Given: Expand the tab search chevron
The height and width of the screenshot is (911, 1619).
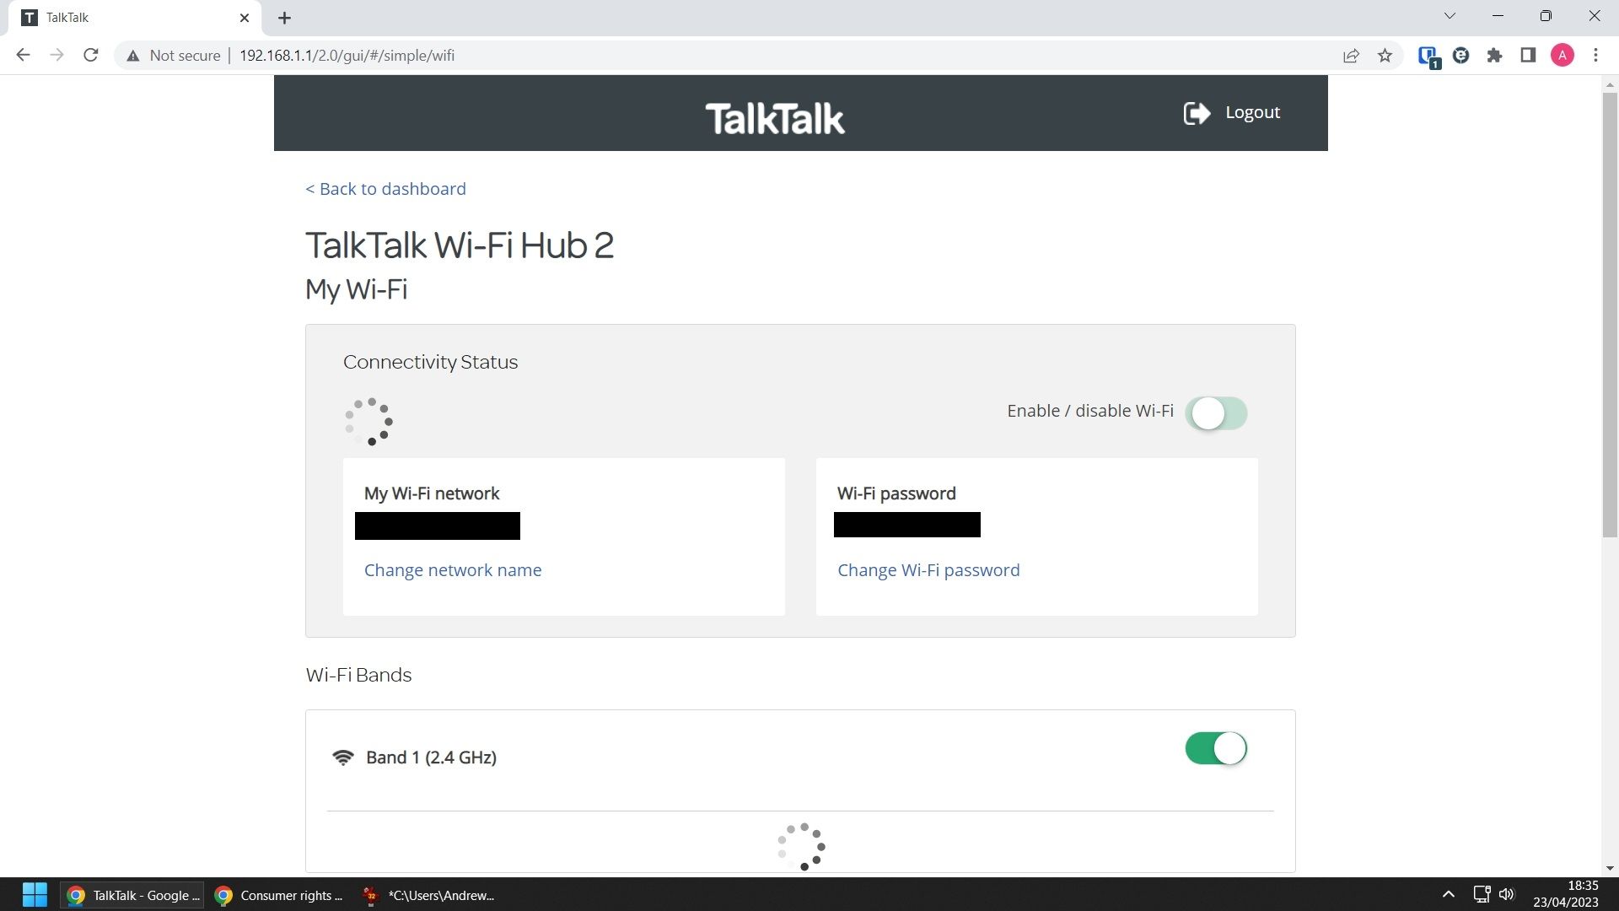Looking at the screenshot, I should pyautogui.click(x=1450, y=17).
